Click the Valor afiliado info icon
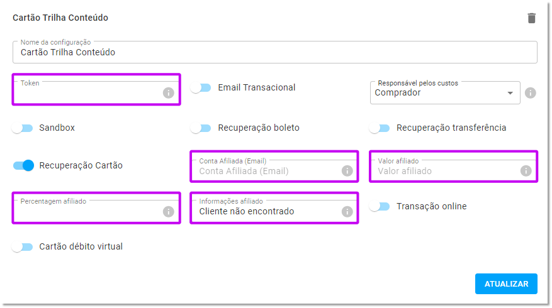 point(526,171)
